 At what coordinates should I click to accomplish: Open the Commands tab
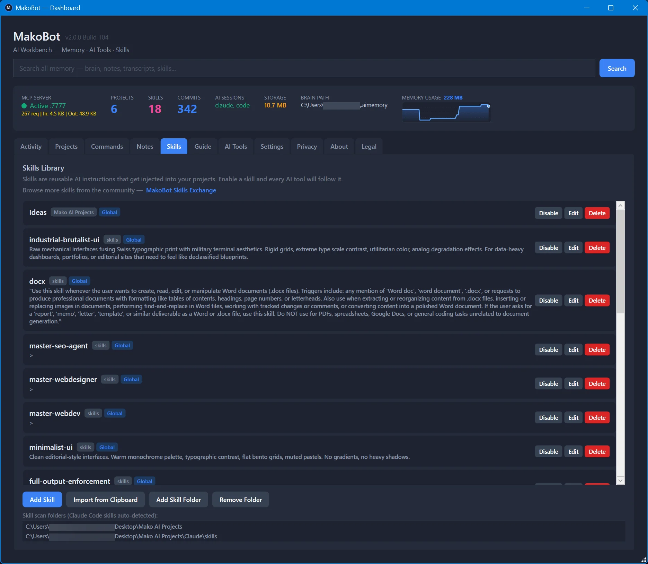click(x=107, y=147)
